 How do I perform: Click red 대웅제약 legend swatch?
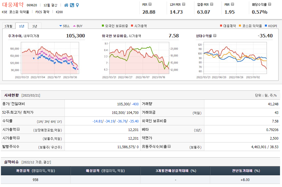coord(221,26)
